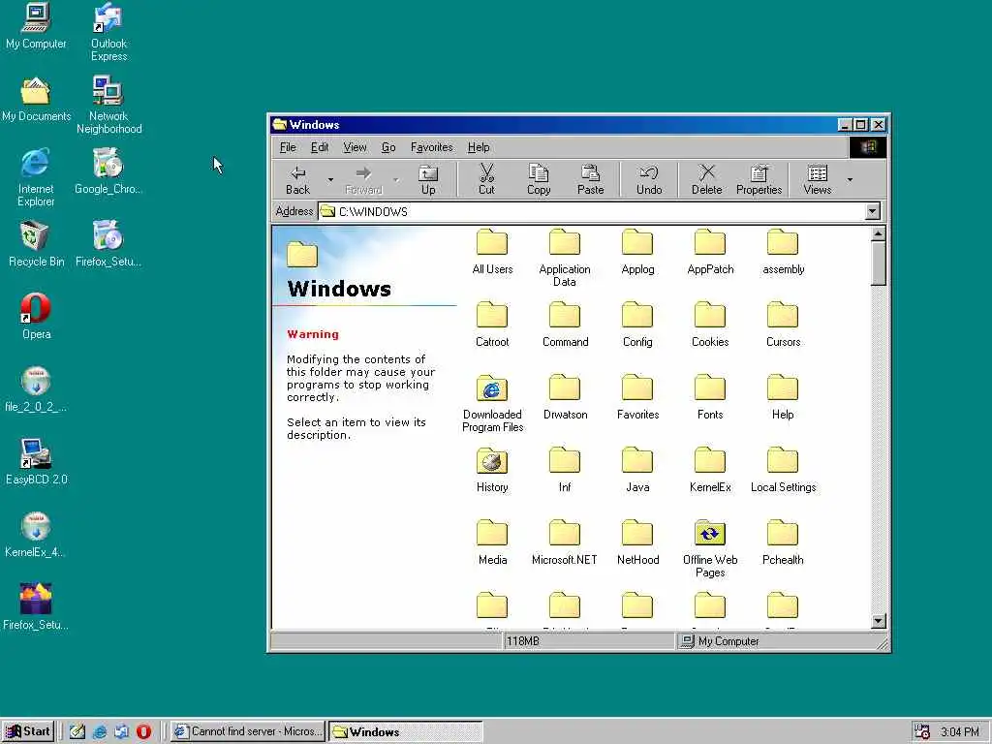992x744 pixels.
Task: Click the 3:04 PM system clock
Action: (960, 732)
